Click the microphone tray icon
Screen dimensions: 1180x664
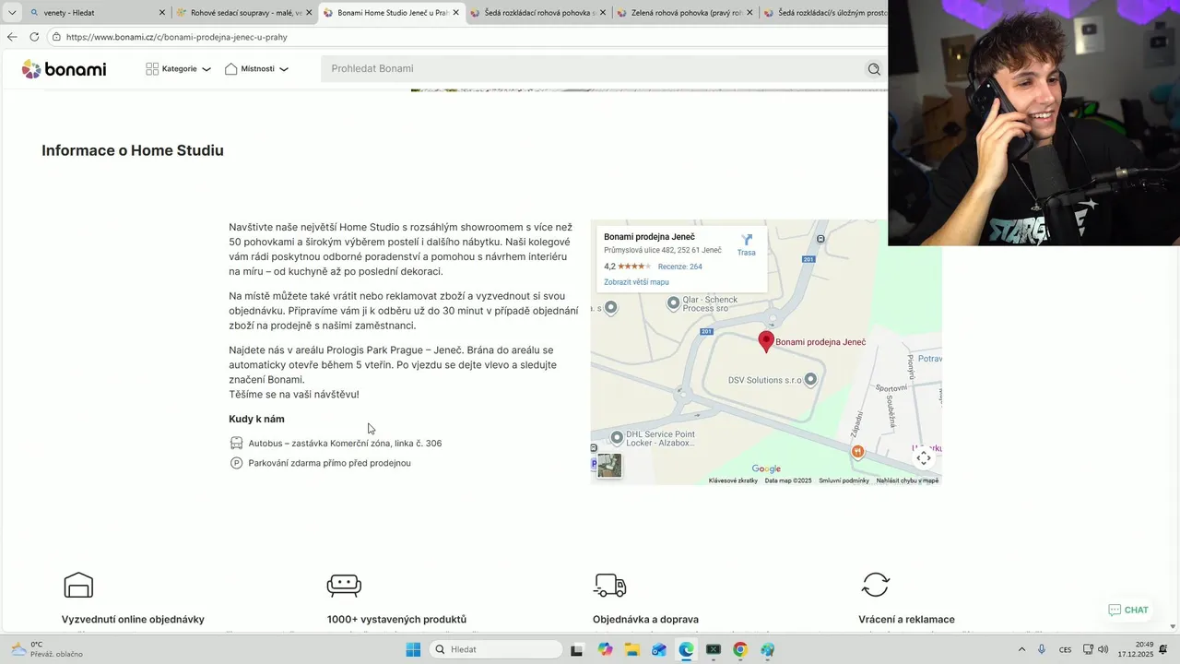[x=1042, y=649]
